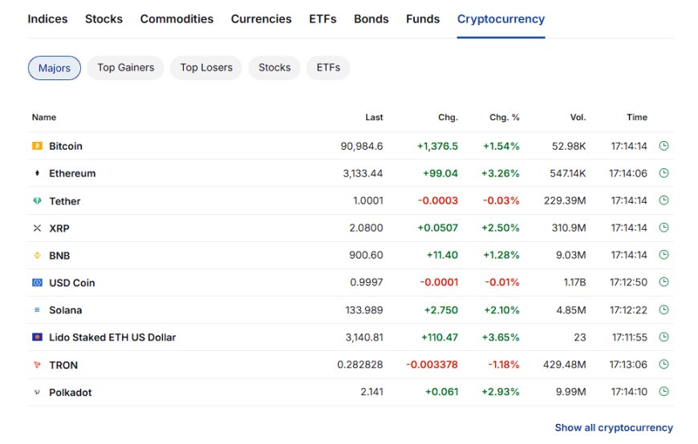
Task: Click the USD Coin icon
Action: pos(38,282)
